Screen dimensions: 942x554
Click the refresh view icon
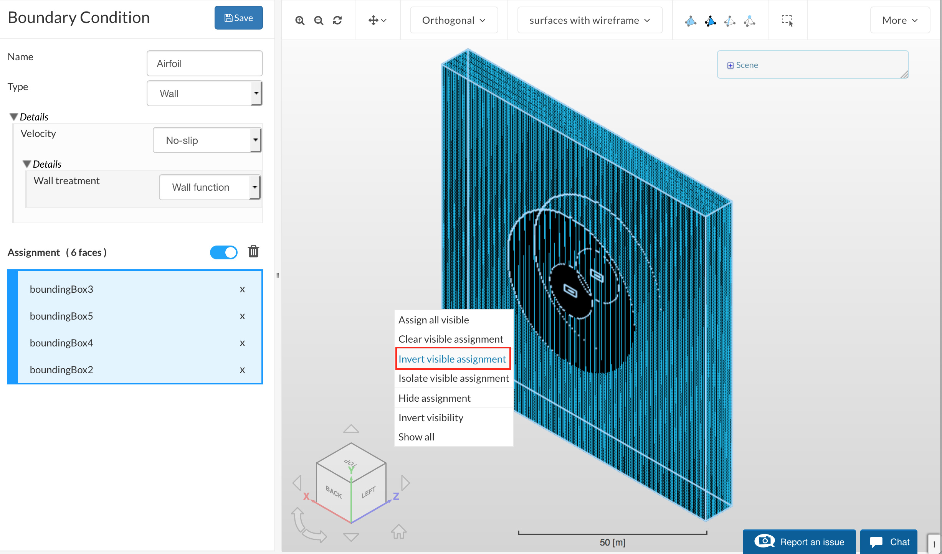[x=337, y=20]
